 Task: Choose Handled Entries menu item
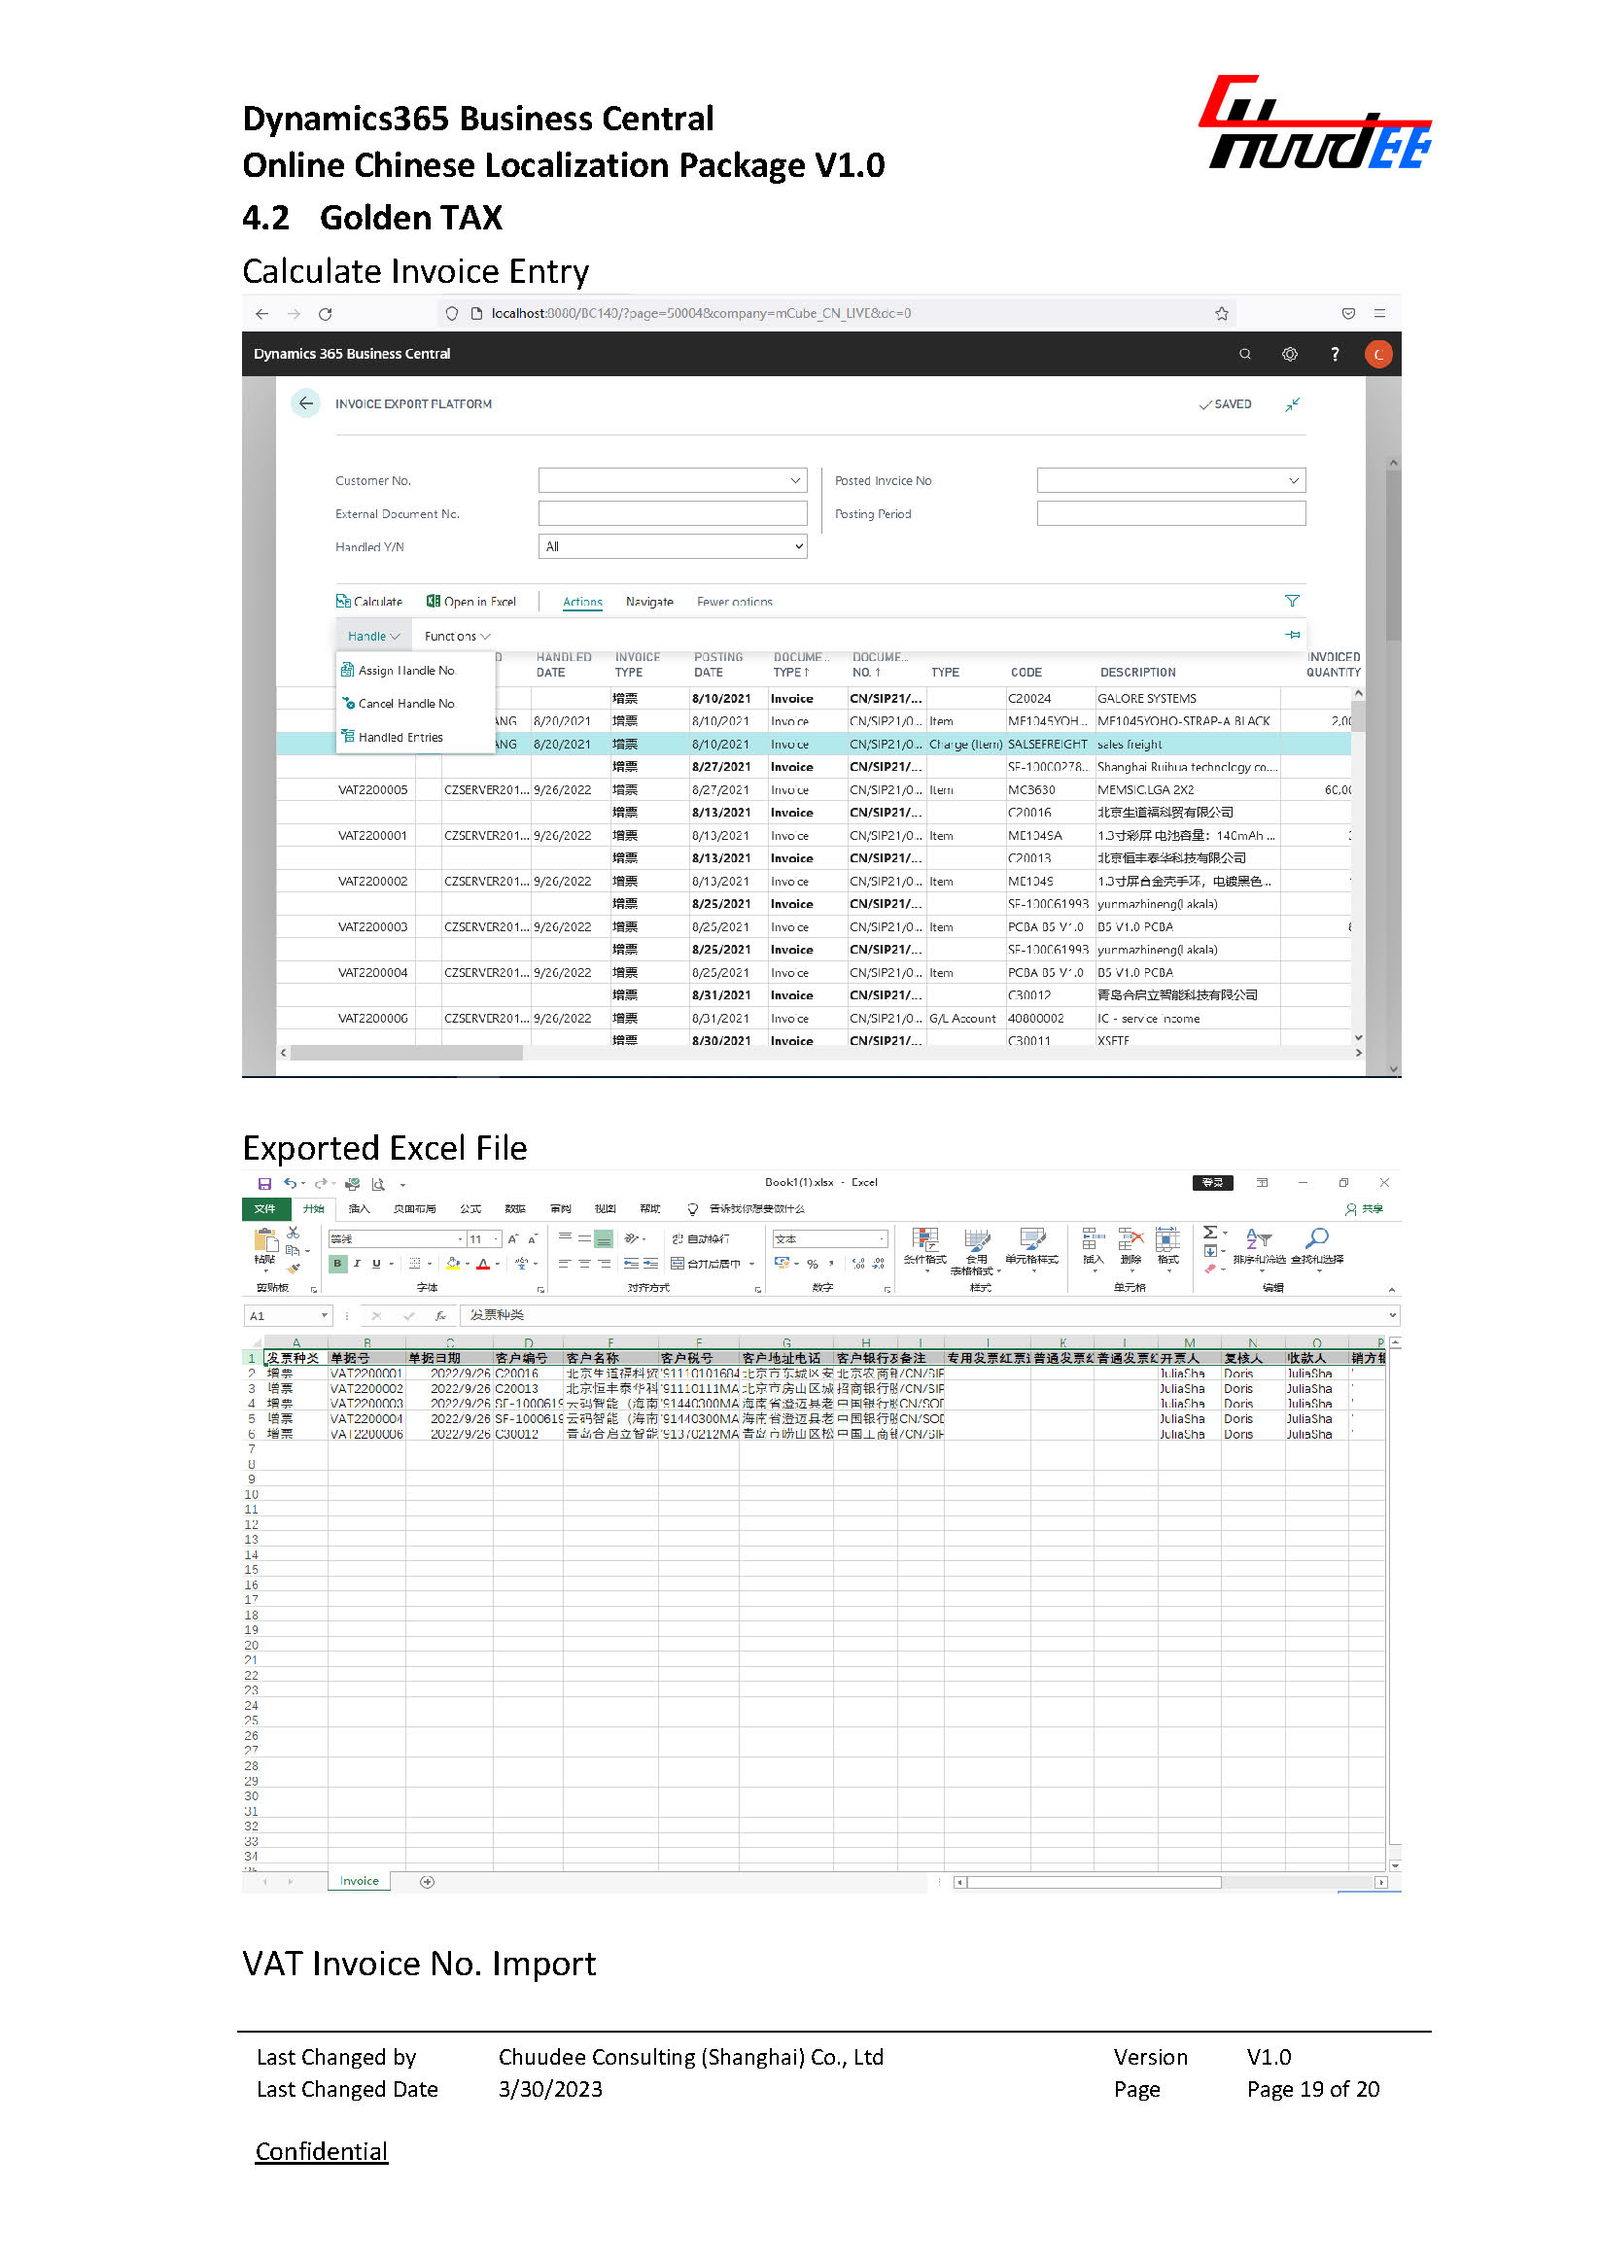click(x=400, y=737)
